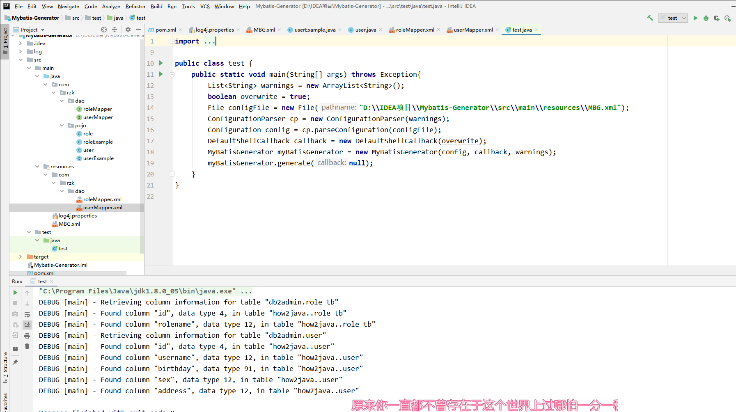Collapse all nodes in Project panel
736x412 pixels.
point(115,30)
